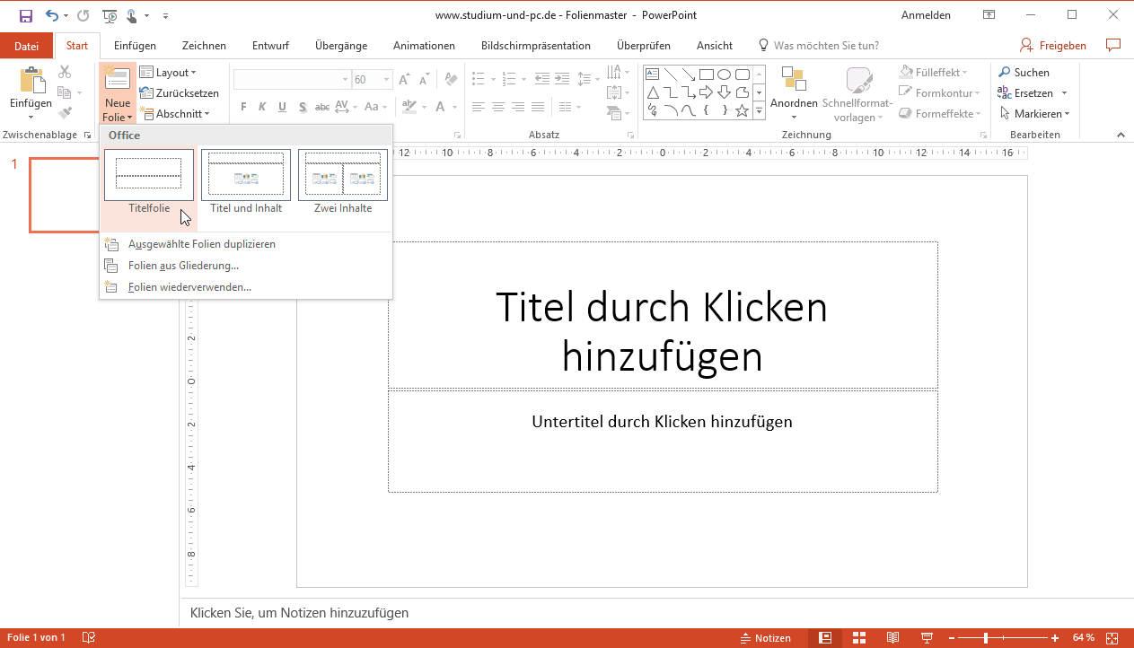Switch to Slide Sorter view
Image resolution: width=1134 pixels, height=648 pixels.
[859, 638]
